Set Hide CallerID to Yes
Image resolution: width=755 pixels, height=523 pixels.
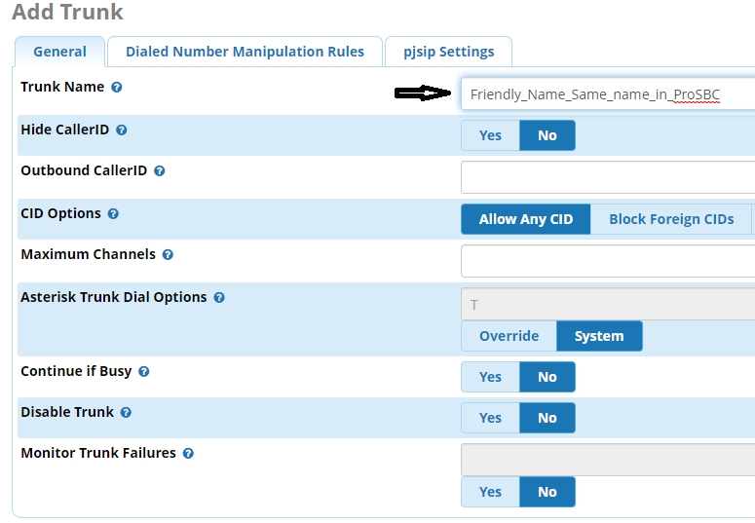tap(490, 135)
